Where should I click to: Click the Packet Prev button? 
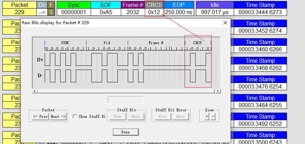click(x=41, y=116)
